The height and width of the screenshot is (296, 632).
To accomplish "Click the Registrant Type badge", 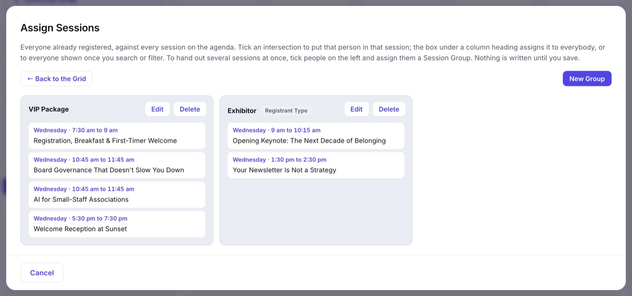I will click(286, 111).
